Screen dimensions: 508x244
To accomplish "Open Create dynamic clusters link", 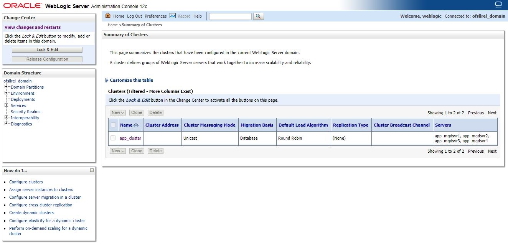I will [31, 213].
